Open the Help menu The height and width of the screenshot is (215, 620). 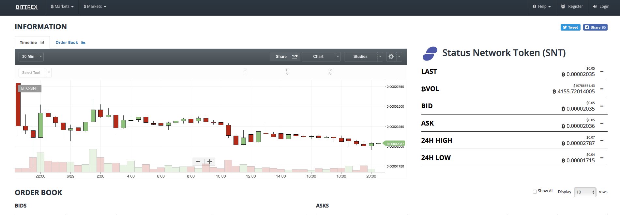tap(542, 7)
